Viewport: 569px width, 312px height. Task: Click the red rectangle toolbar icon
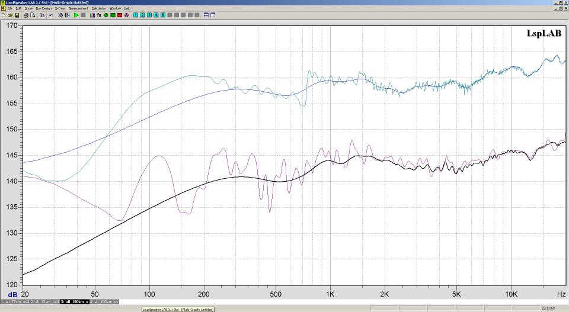coord(120,15)
